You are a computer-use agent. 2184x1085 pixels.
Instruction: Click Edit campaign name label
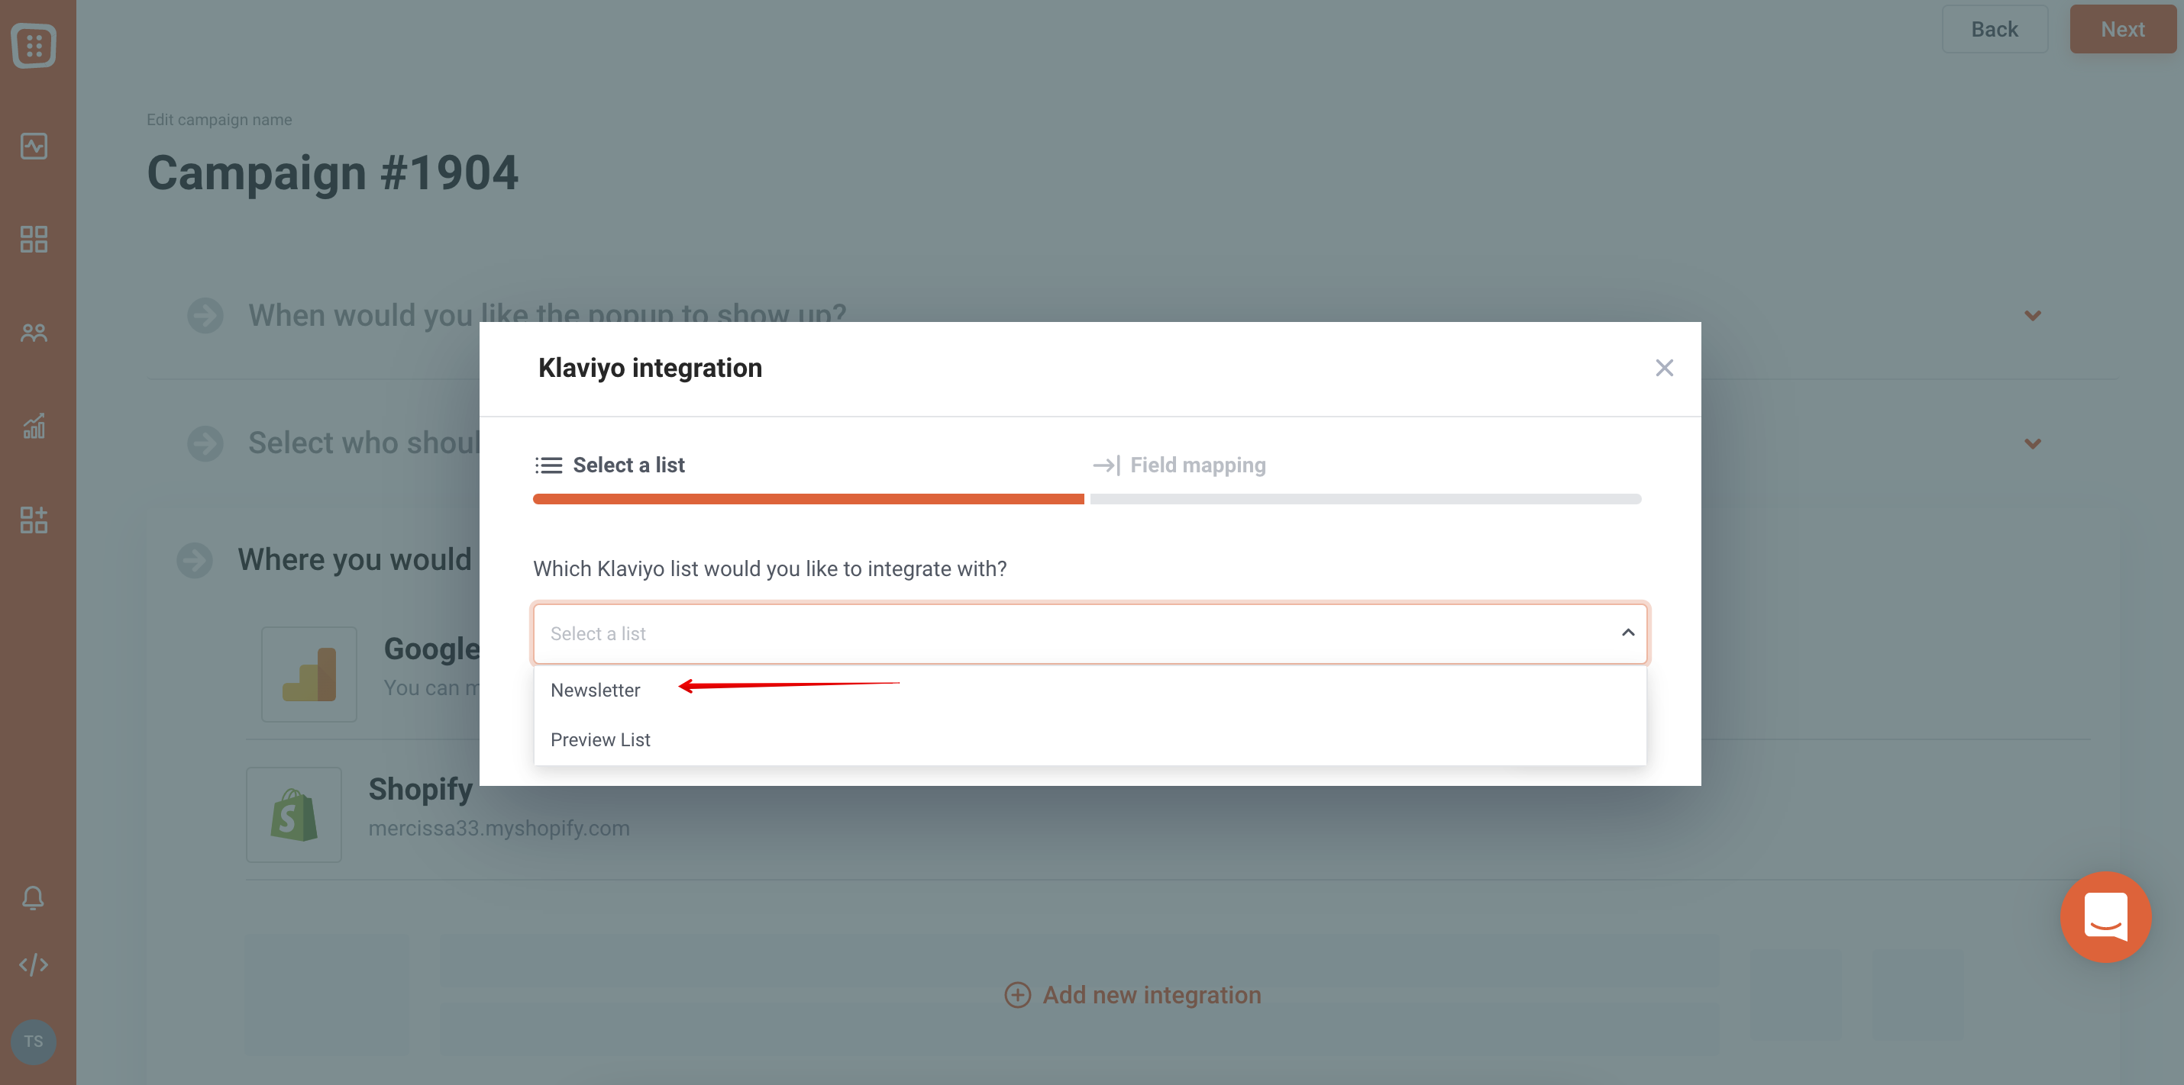click(218, 120)
